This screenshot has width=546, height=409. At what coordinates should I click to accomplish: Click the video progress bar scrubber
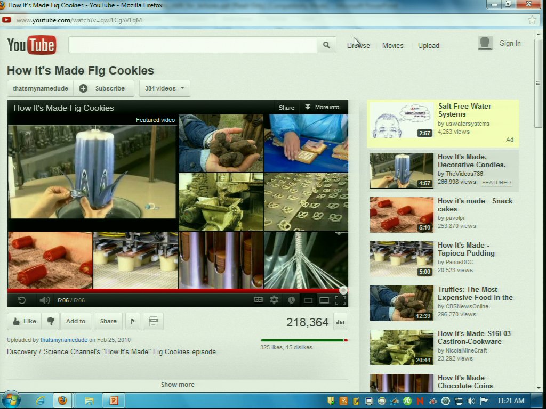tap(343, 290)
